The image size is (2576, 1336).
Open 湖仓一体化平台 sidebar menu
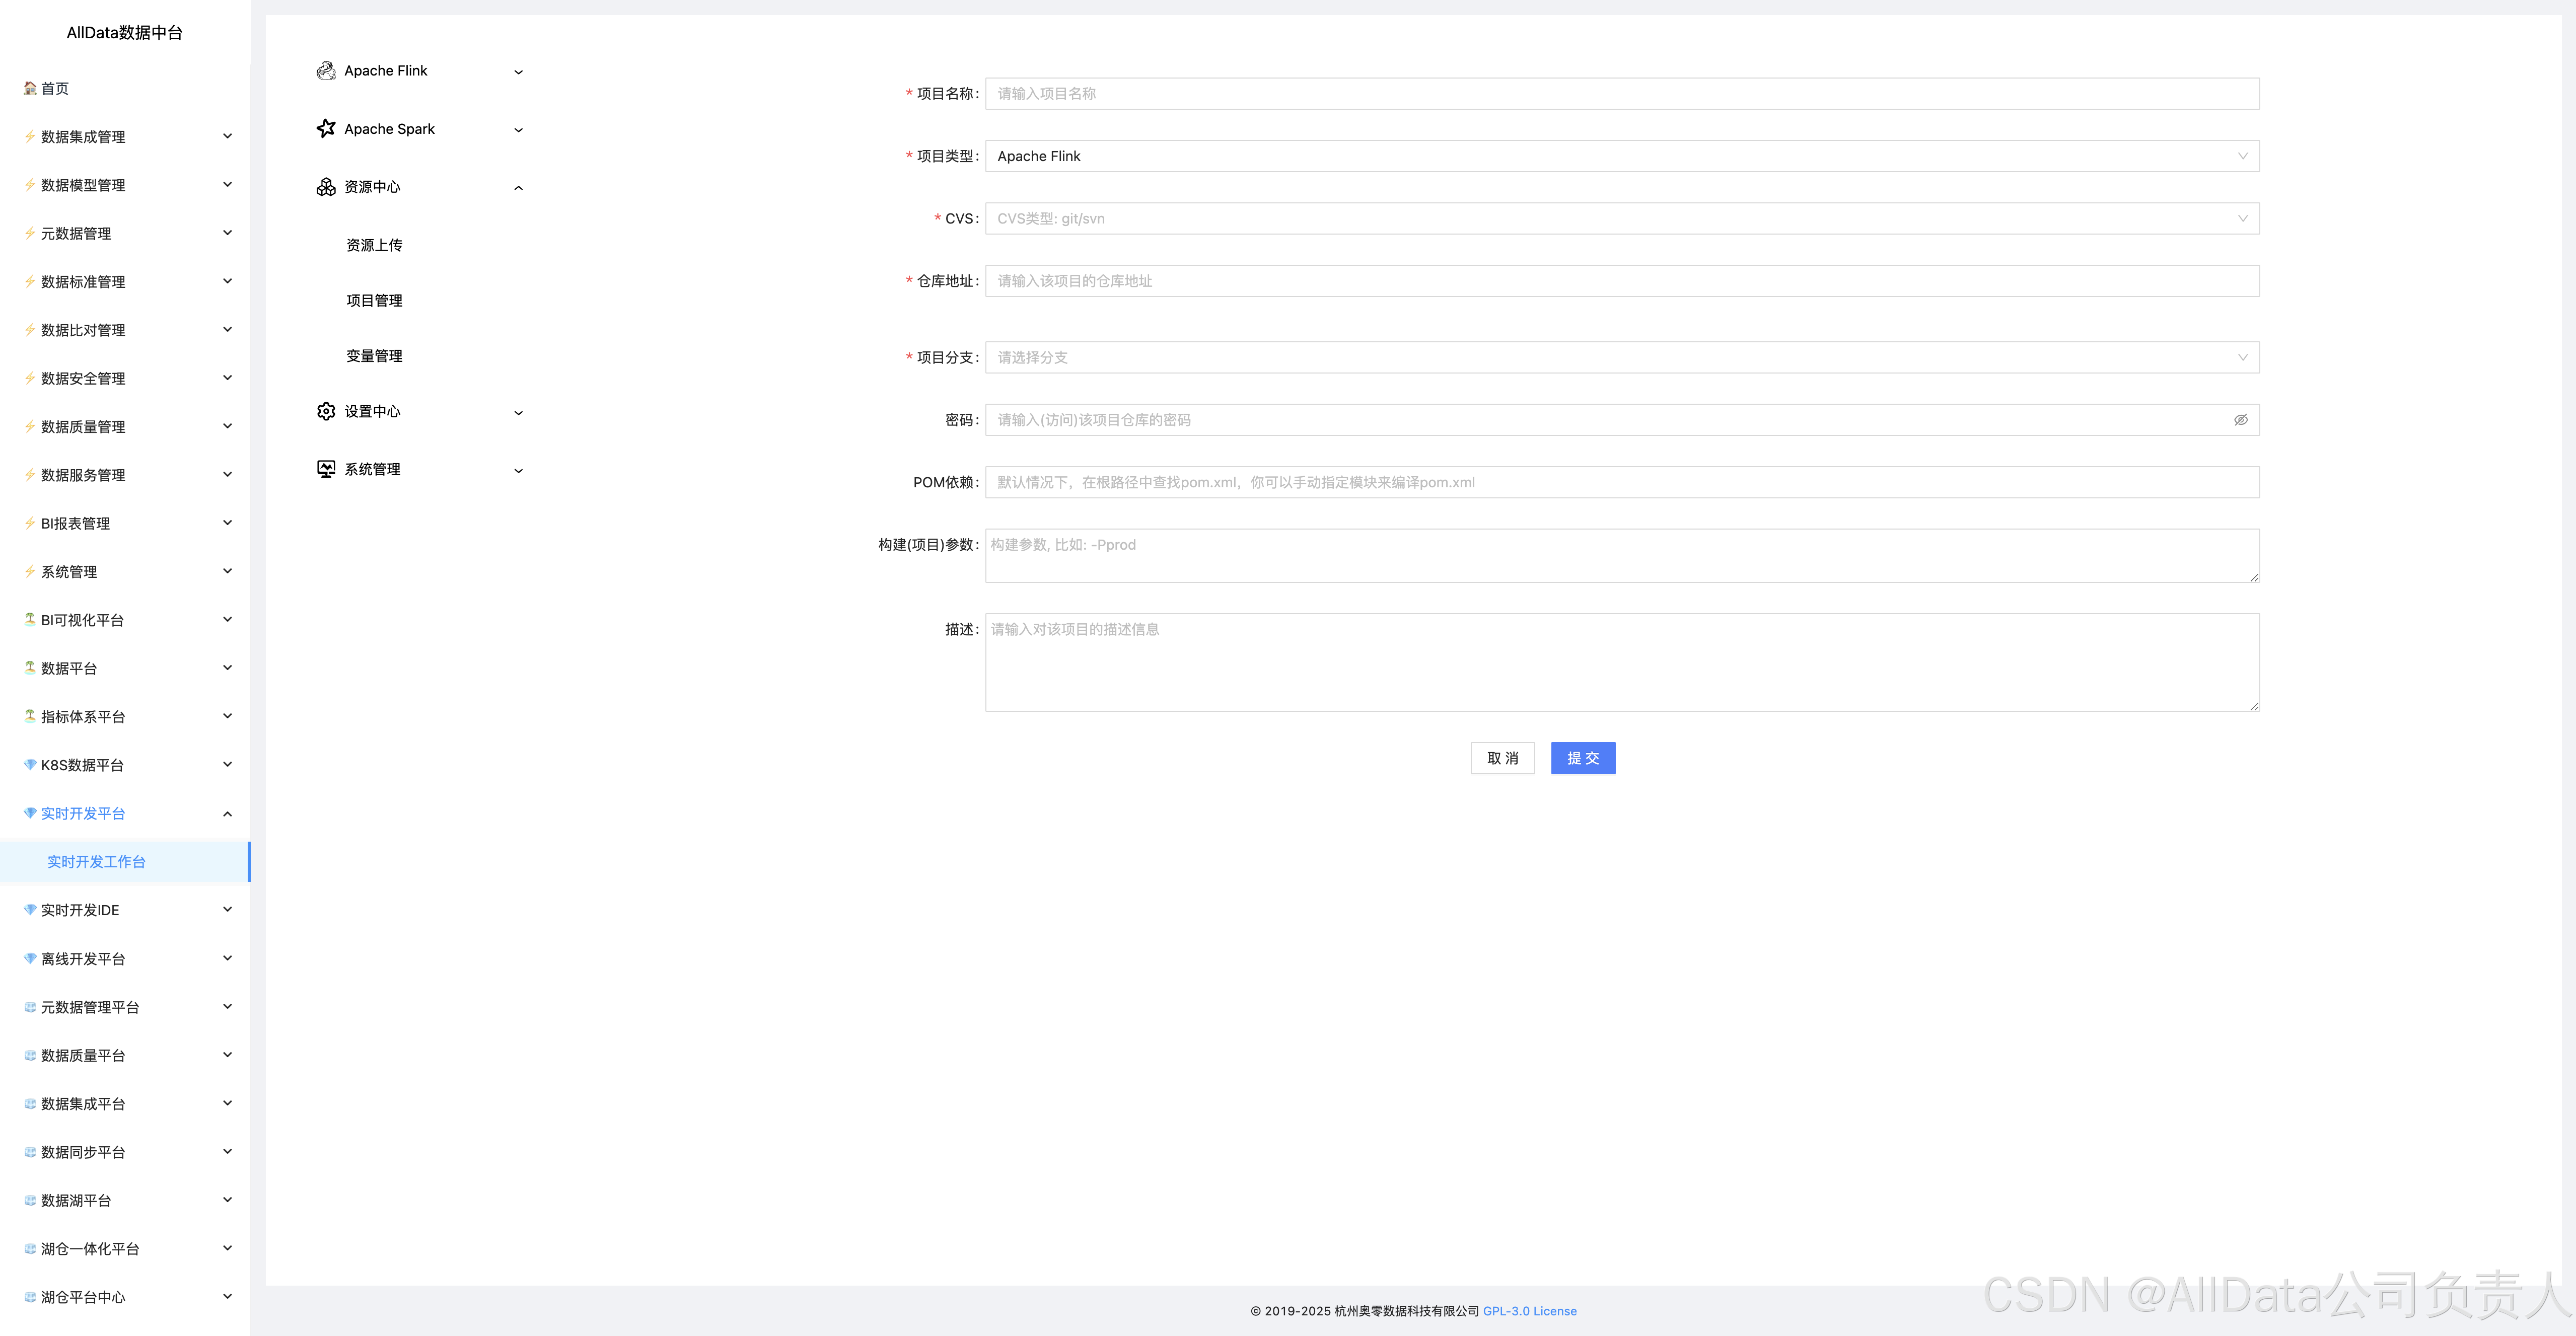pyautogui.click(x=125, y=1249)
